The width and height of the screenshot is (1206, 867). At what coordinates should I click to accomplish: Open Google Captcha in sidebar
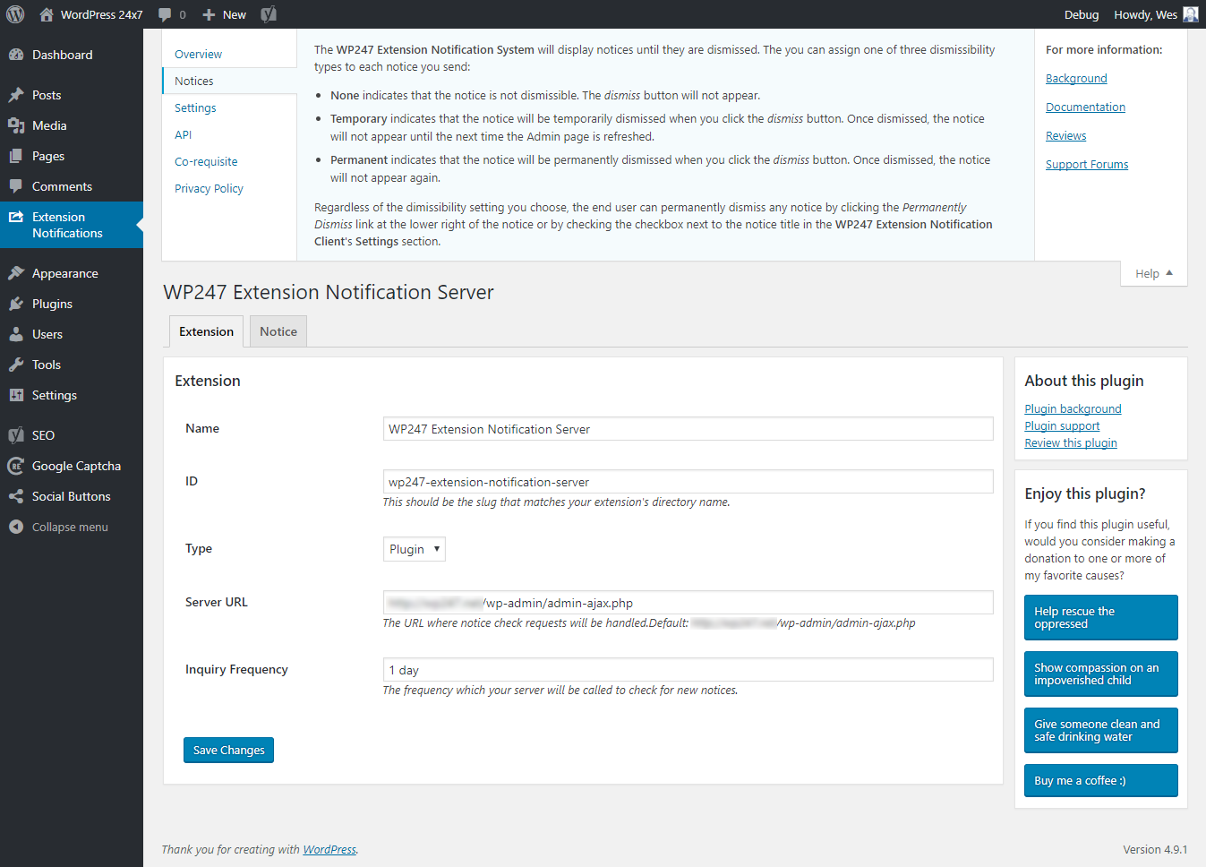click(x=72, y=466)
